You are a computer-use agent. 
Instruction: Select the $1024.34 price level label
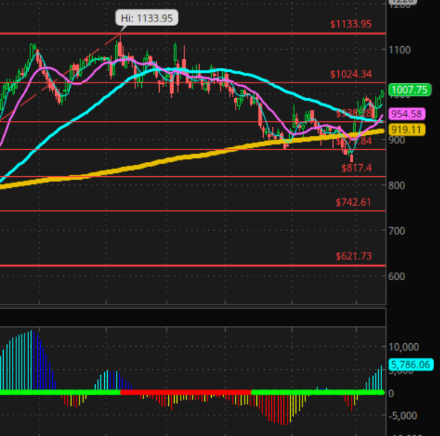[x=351, y=74]
